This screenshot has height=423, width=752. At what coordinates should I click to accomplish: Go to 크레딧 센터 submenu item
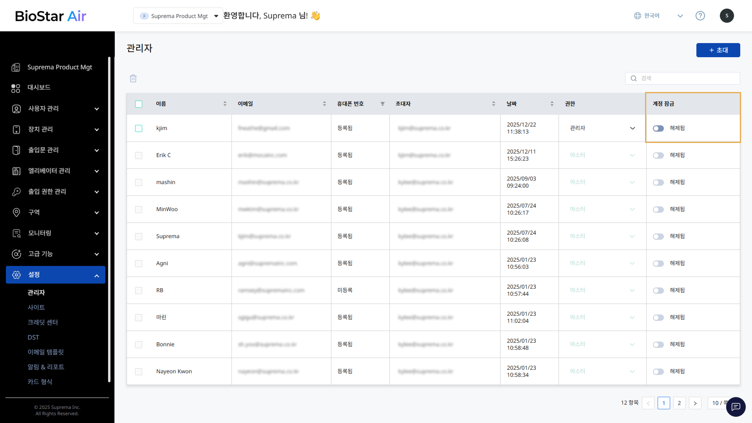[x=43, y=322]
